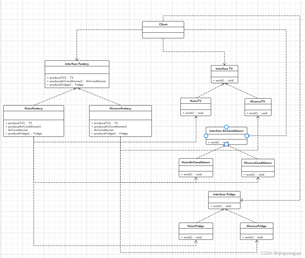Viewport: 305px width, 258px height.
Task: Select produceTV() method in interface Factory
Action: click(x=60, y=78)
